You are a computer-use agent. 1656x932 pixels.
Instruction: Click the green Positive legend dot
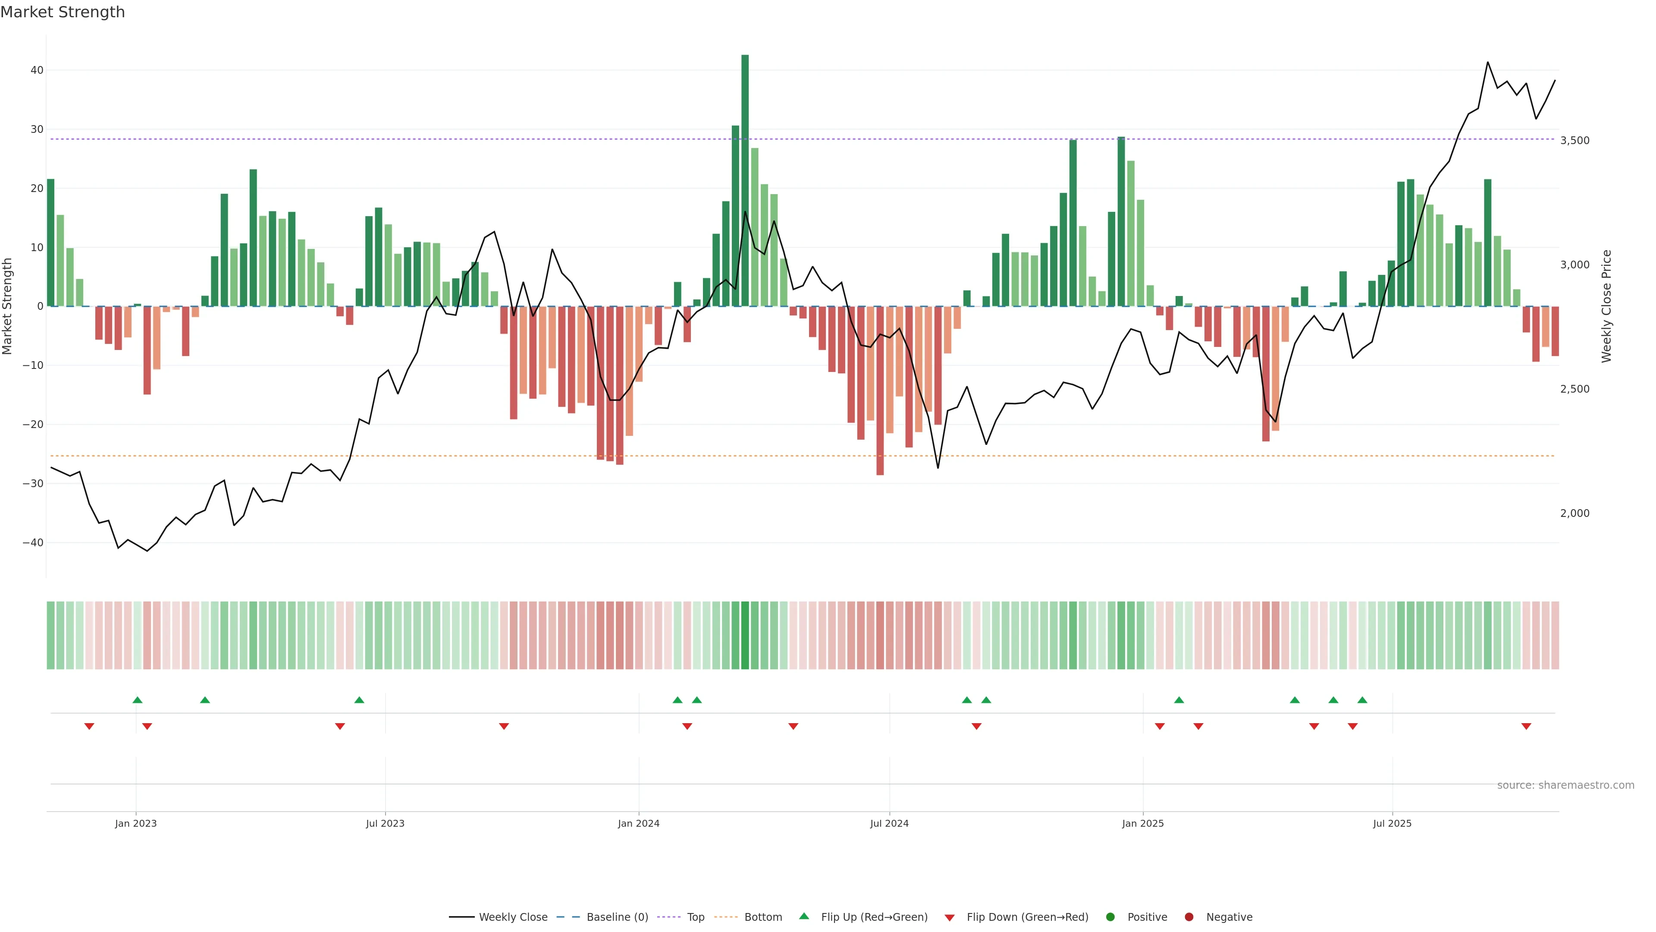click(1110, 917)
